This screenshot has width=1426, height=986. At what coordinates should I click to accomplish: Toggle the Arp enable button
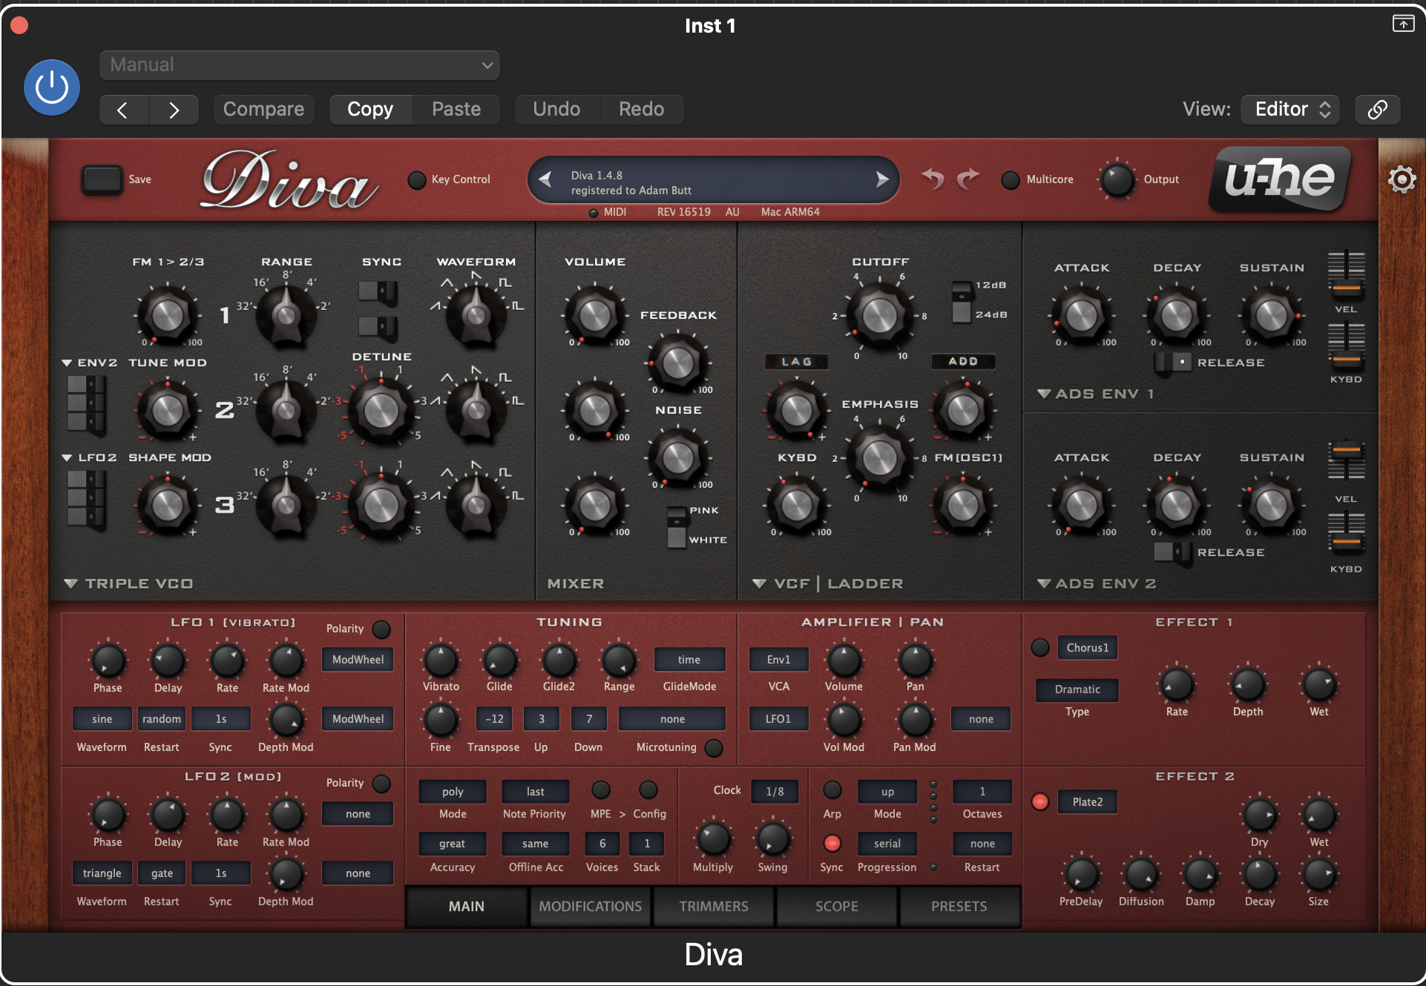(x=832, y=790)
